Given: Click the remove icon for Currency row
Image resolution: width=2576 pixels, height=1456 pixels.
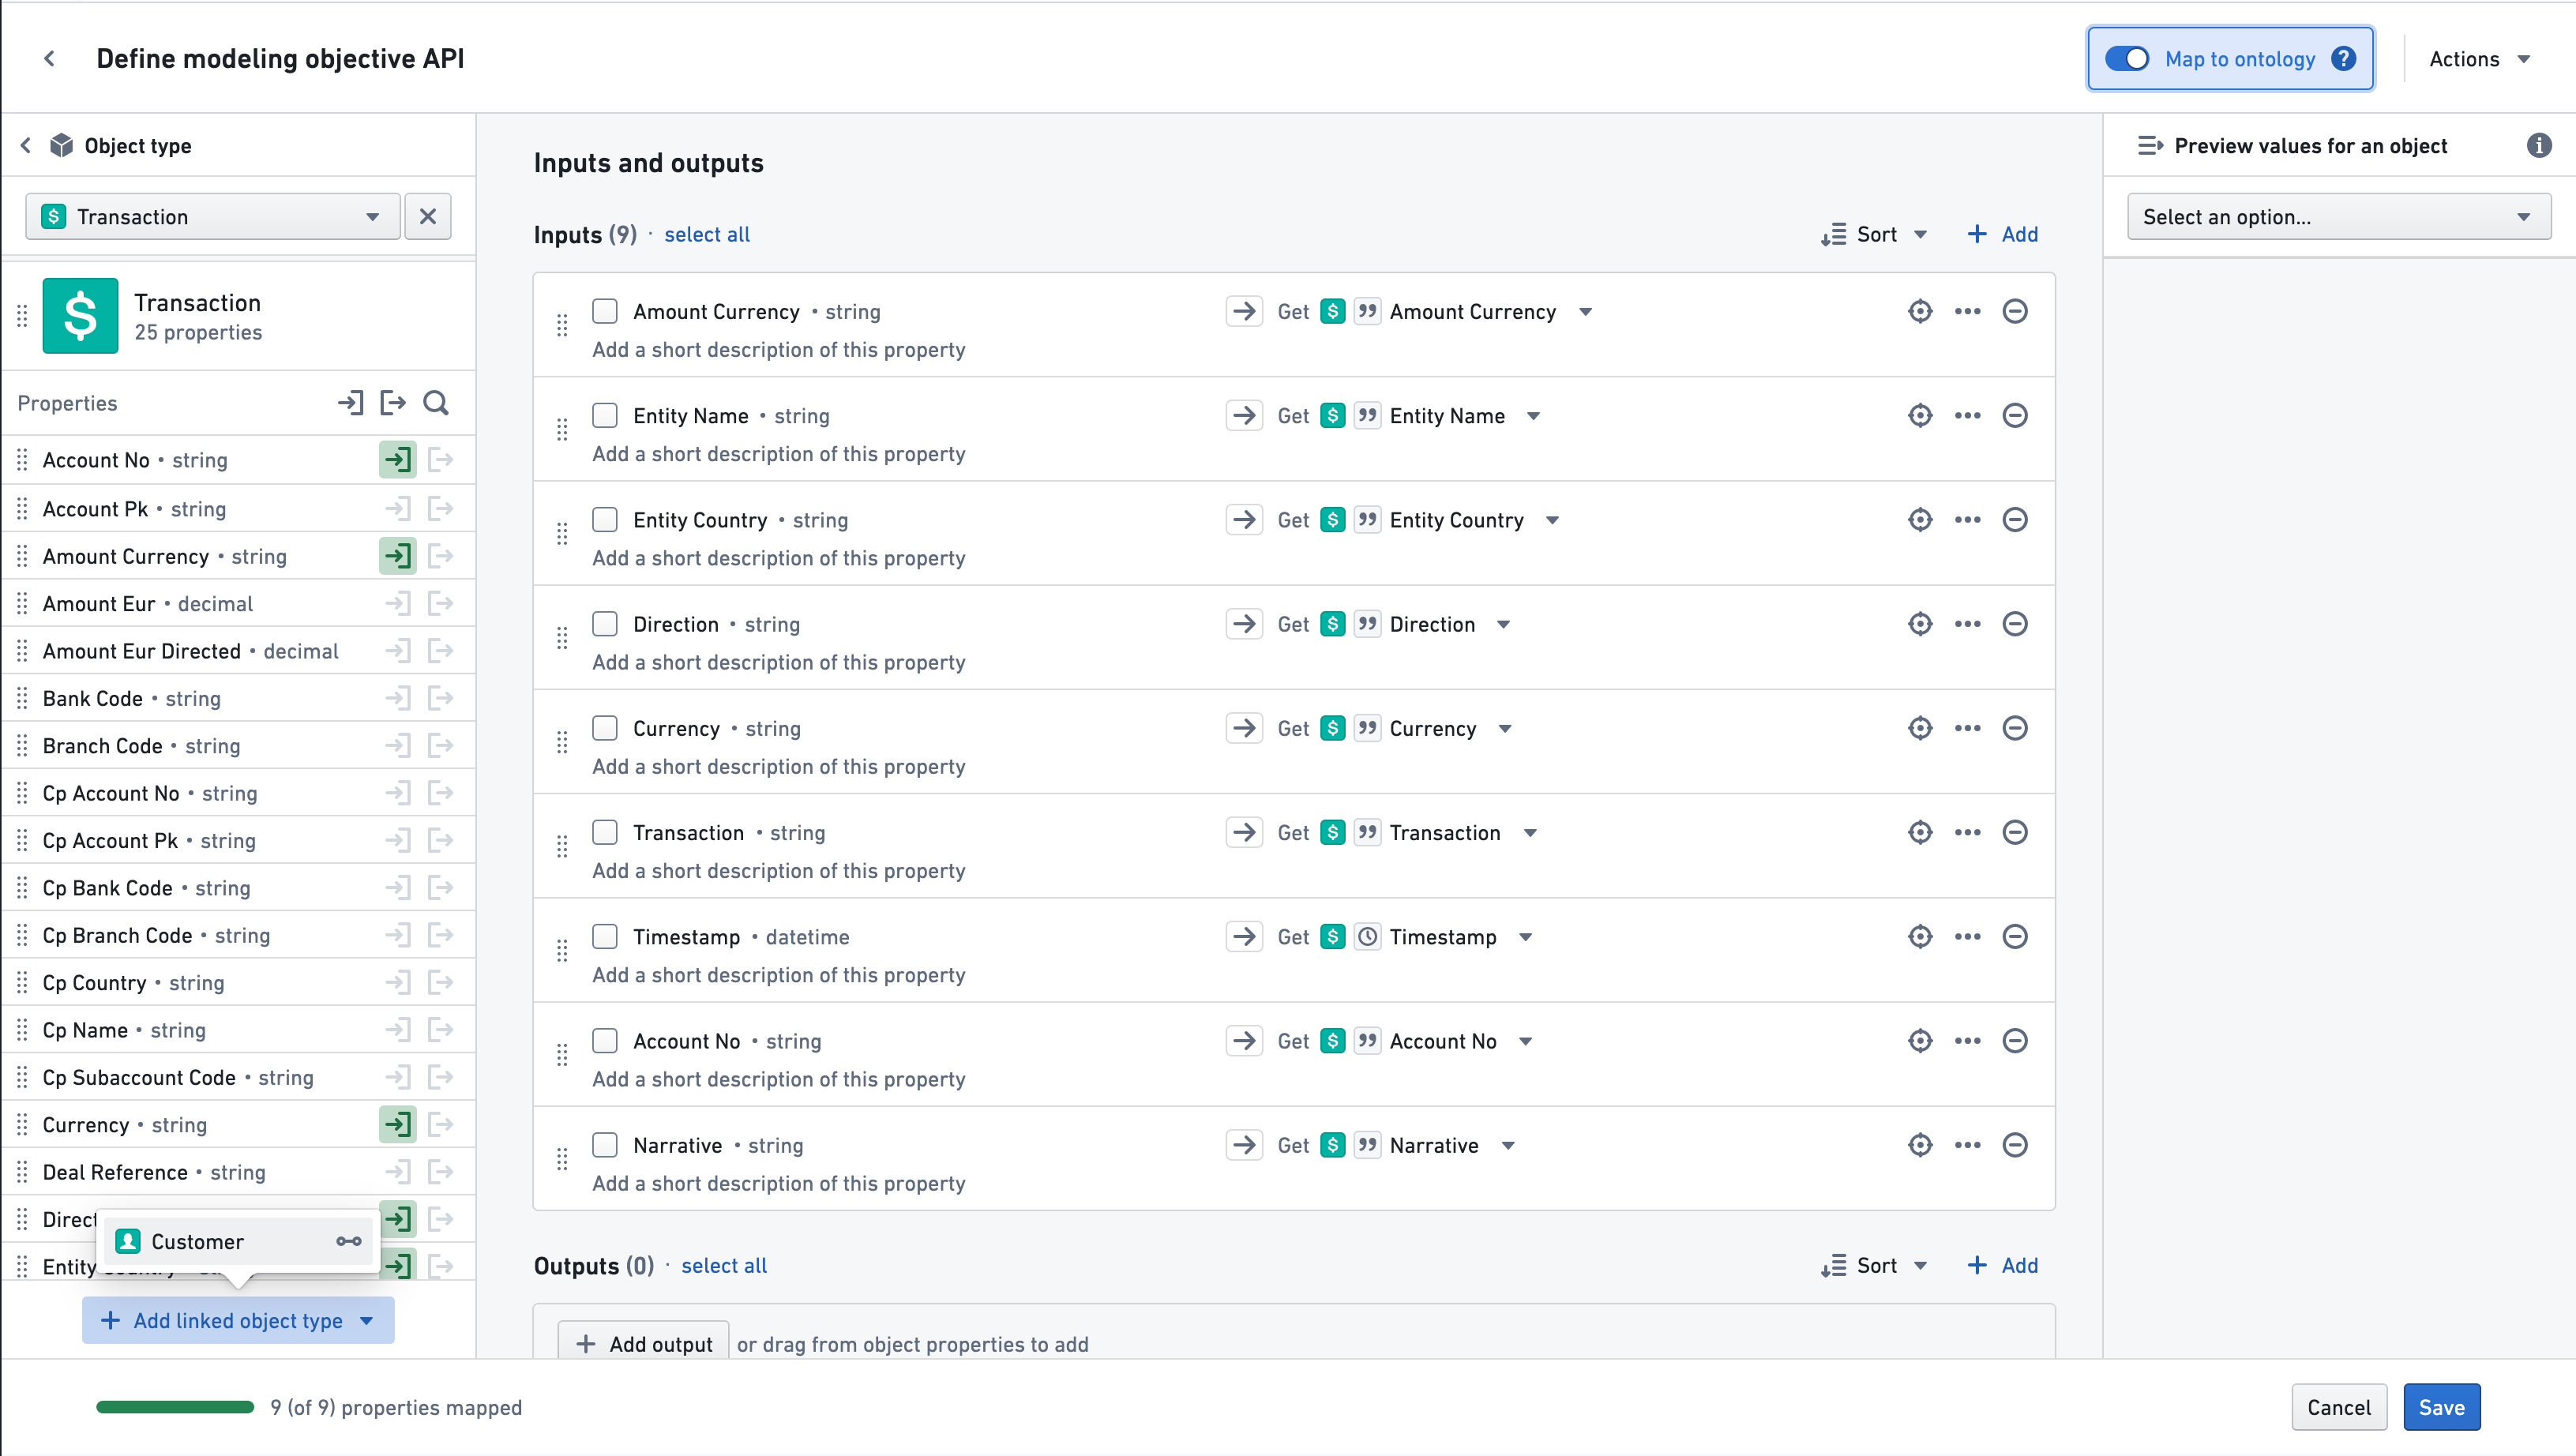Looking at the screenshot, I should coord(2015,727).
